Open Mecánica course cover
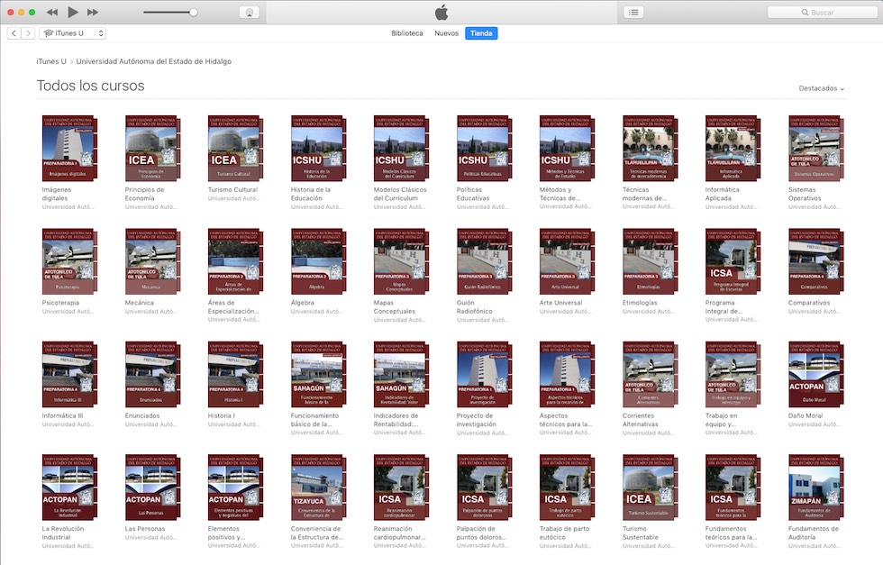 point(152,261)
